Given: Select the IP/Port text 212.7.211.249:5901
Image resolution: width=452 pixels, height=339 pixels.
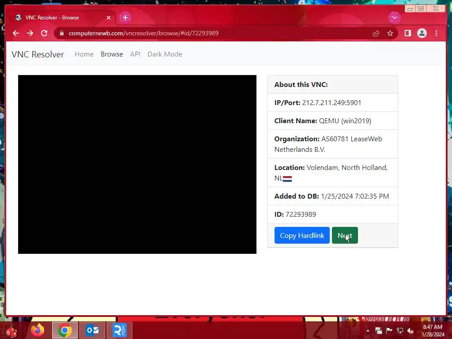Looking at the screenshot, I should (x=331, y=102).
